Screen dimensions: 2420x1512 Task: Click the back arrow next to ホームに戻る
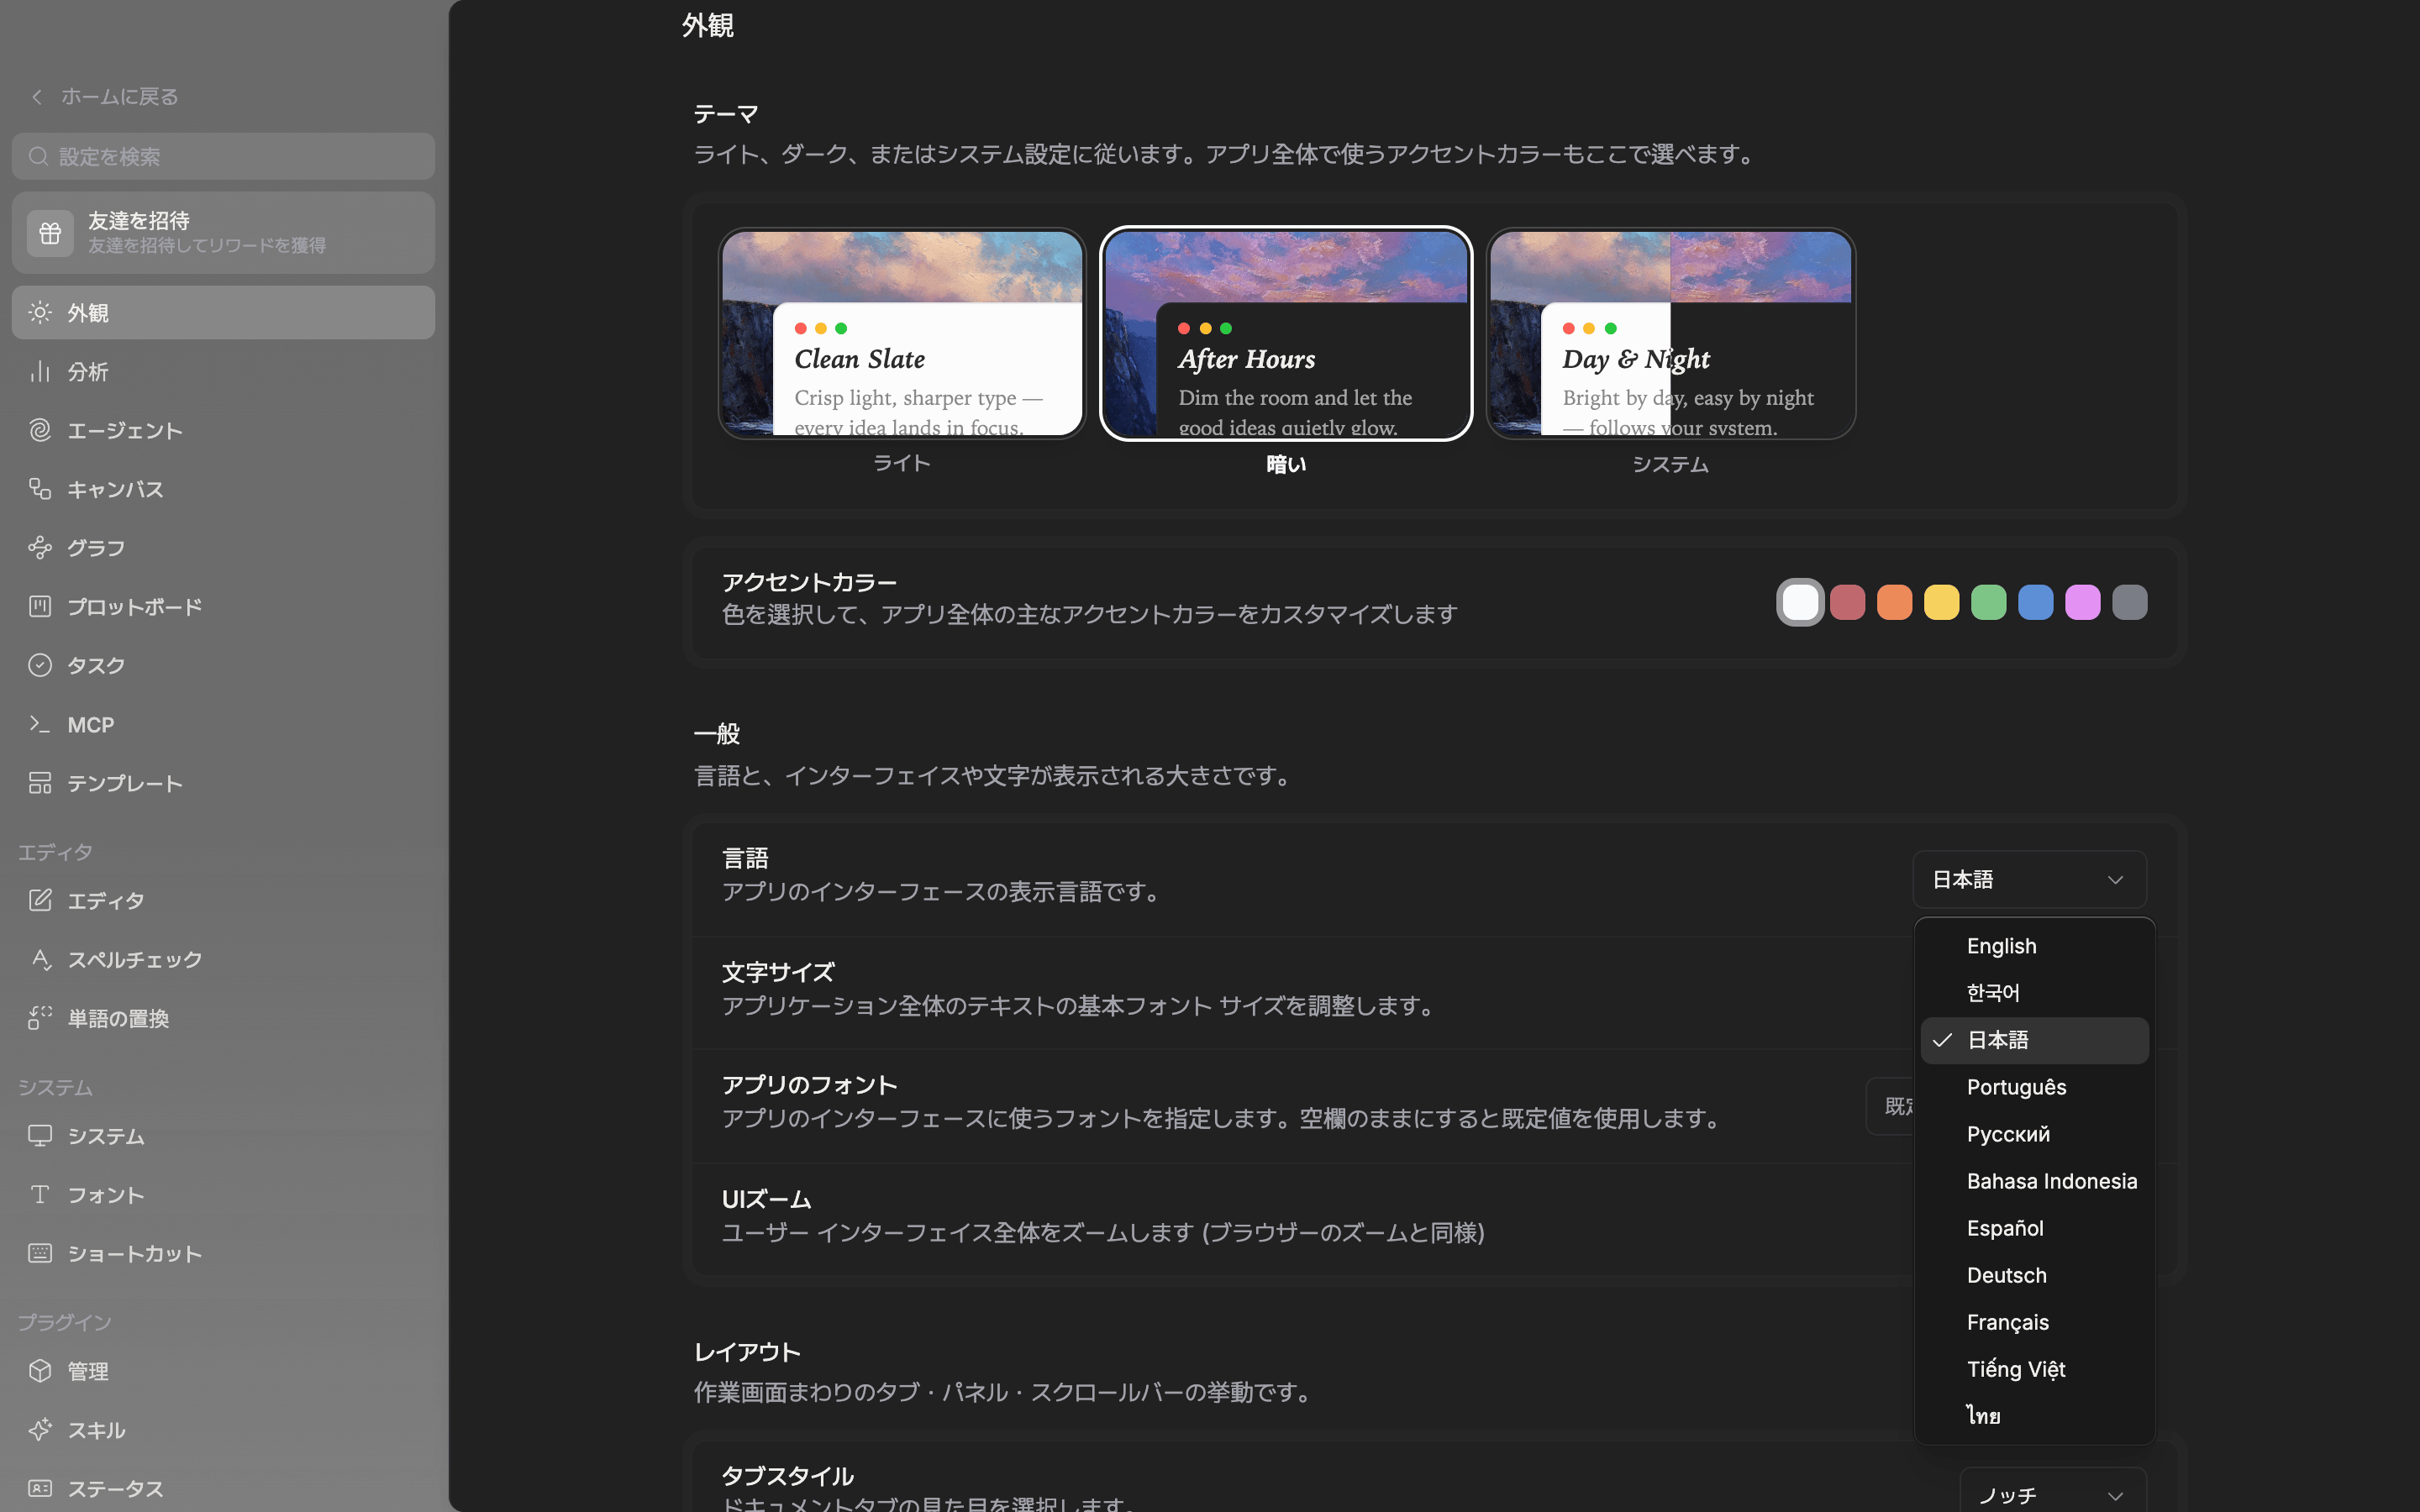point(37,97)
